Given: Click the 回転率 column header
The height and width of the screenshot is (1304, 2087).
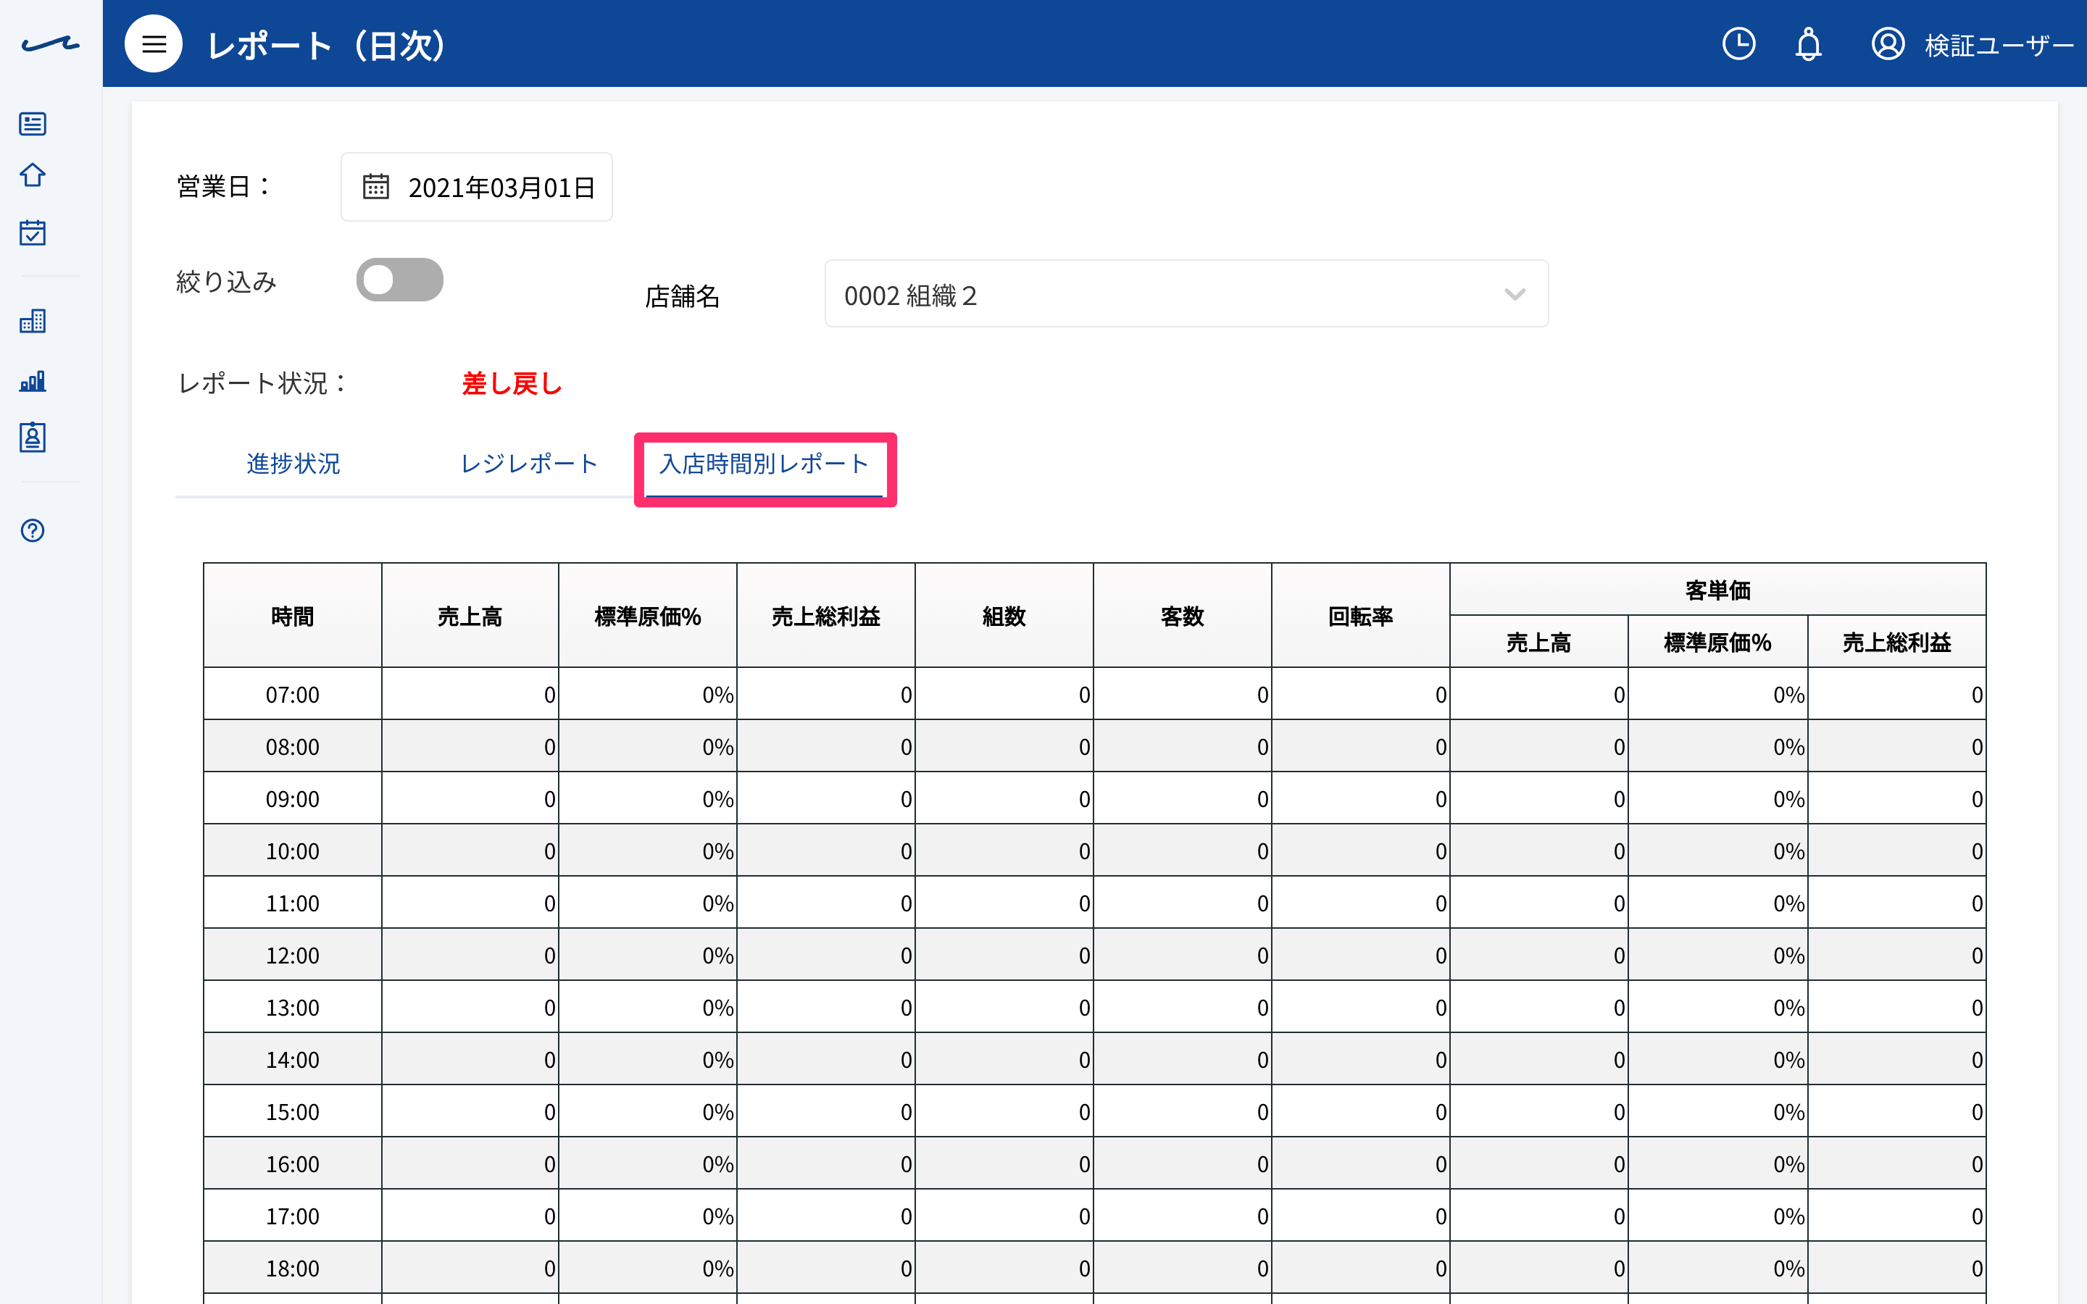Looking at the screenshot, I should pyautogui.click(x=1361, y=616).
